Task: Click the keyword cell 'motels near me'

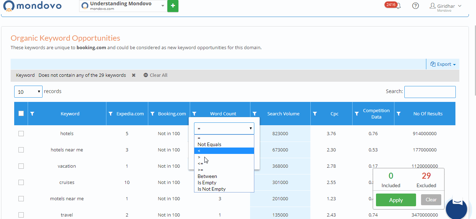Action: (x=67, y=198)
